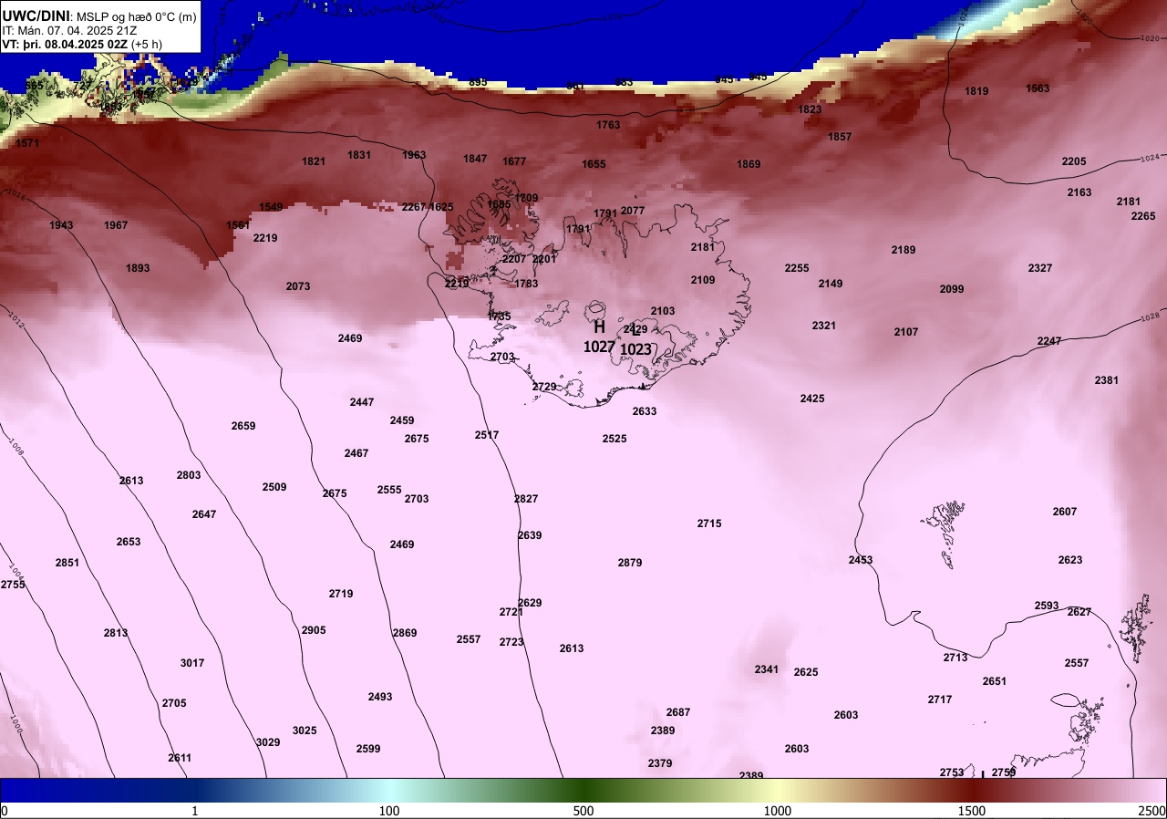Click the height value 2717
This screenshot has height=819, width=1167.
click(x=940, y=700)
